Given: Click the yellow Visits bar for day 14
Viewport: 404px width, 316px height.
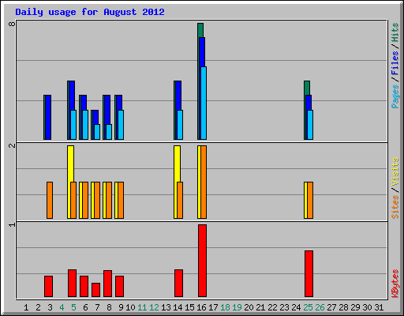Looking at the screenshot, I should click(177, 164).
